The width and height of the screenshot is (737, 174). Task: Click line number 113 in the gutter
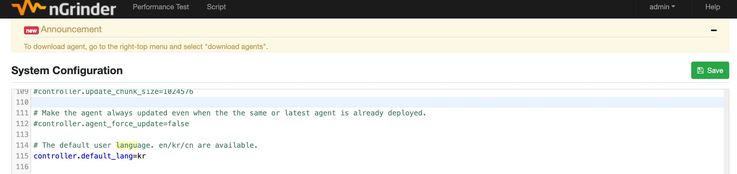22,135
